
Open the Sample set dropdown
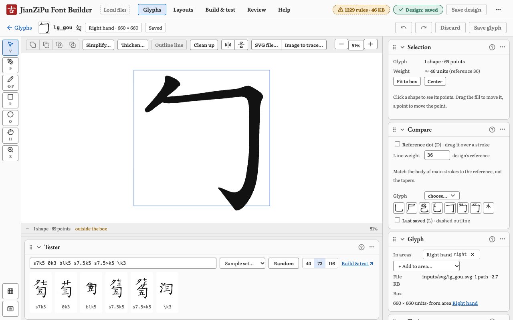242,263
